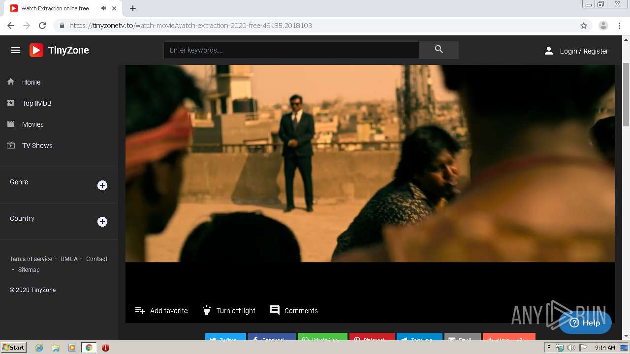Click the site padlock icon in the address bar
This screenshot has height=354, width=630.
[x=62, y=26]
